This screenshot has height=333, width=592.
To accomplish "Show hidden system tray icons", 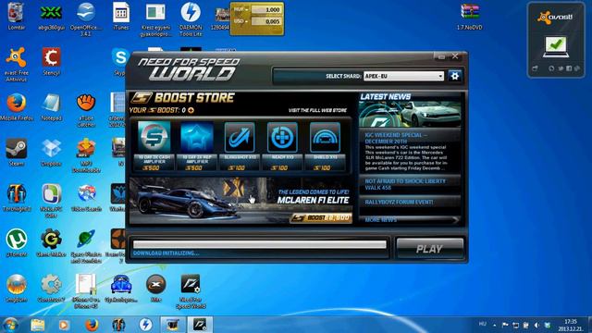I will coord(495,325).
